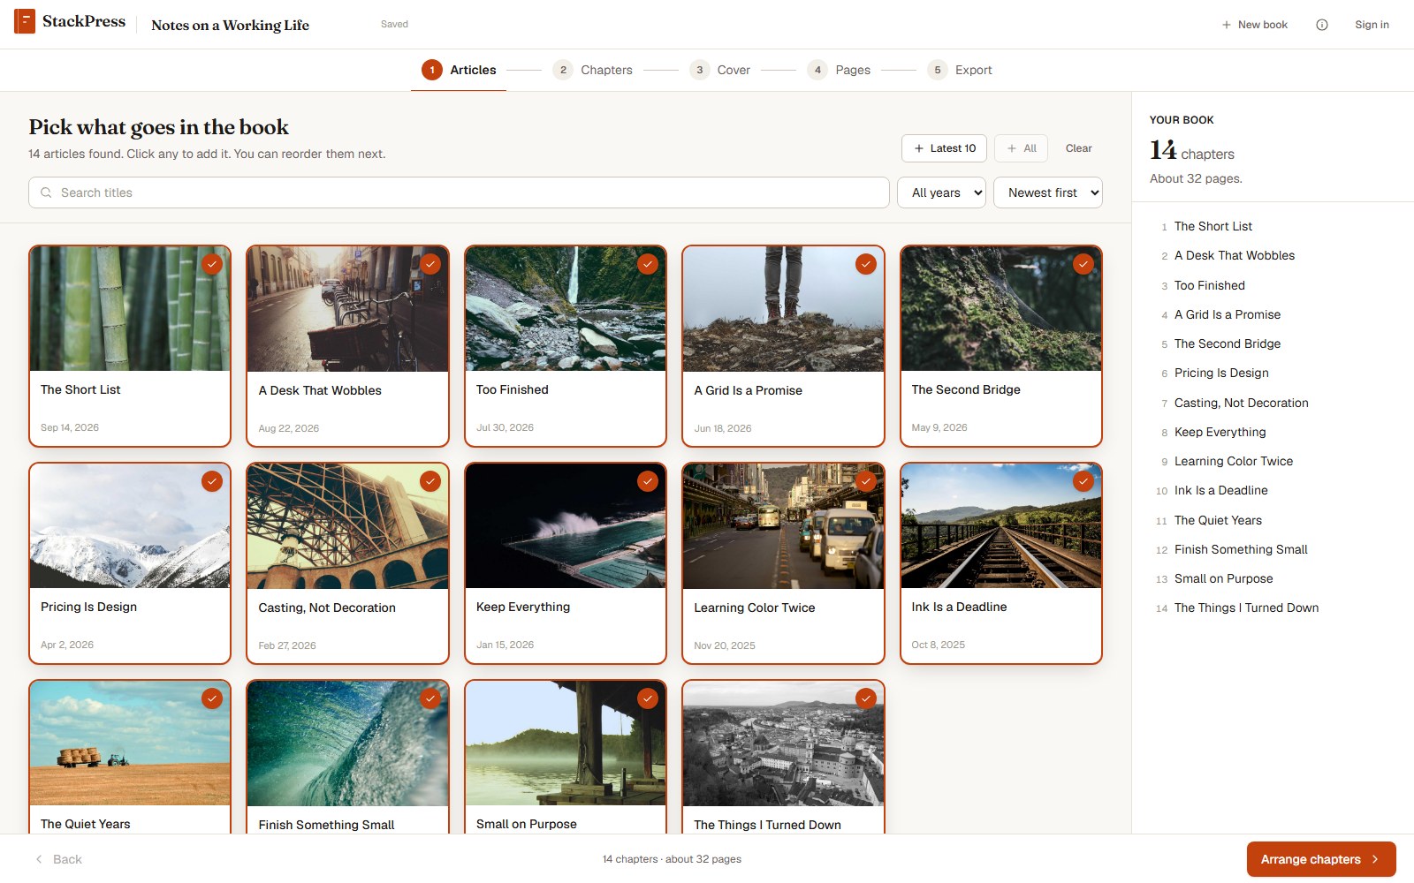Switch to the Chapters step
The width and height of the screenshot is (1414, 883).
592,70
